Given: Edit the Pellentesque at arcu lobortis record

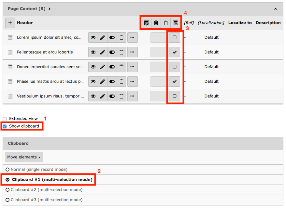Looking at the screenshot, I should tap(103, 52).
